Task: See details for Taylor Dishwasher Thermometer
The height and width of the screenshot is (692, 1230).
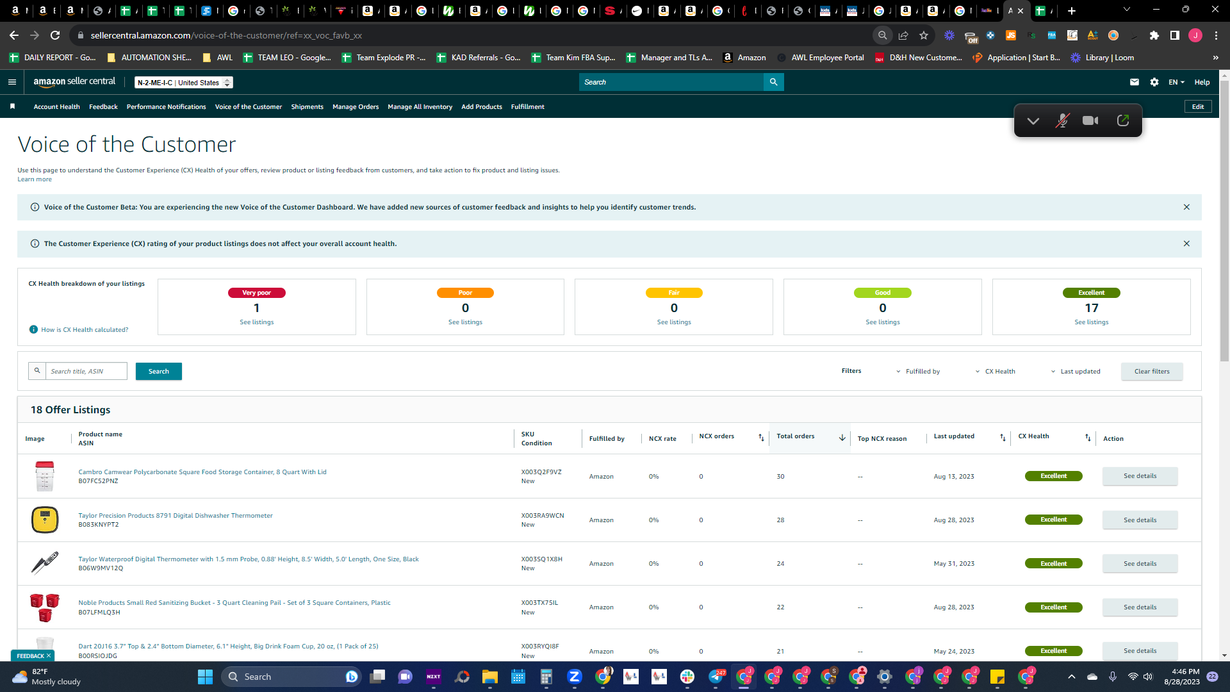Action: click(x=1140, y=520)
